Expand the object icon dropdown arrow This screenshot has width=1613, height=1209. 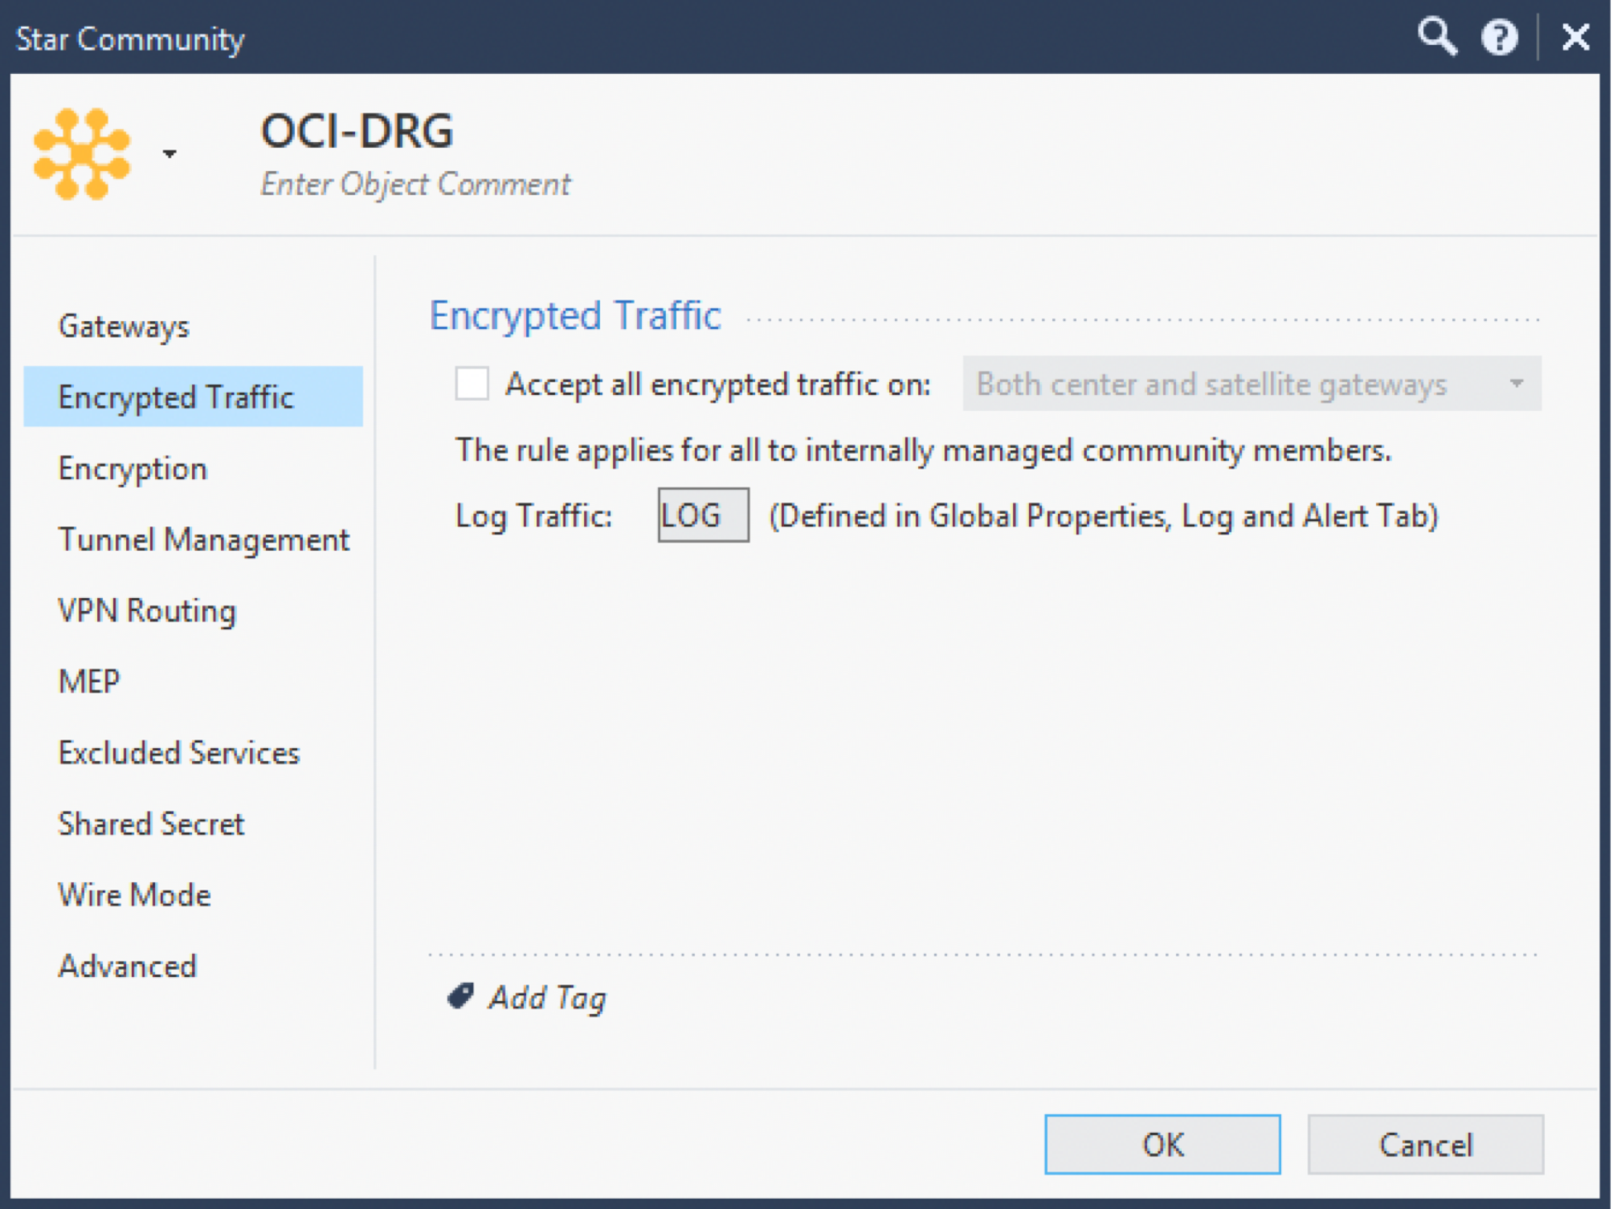169,153
